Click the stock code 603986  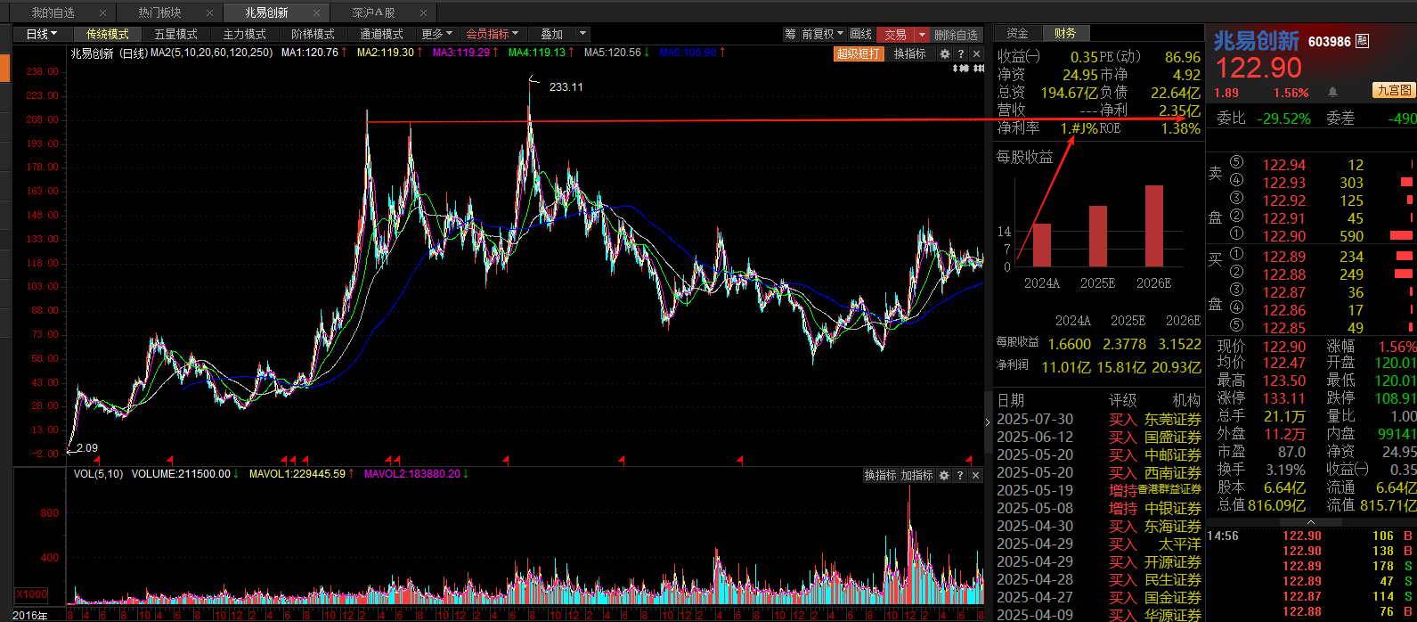pos(1330,41)
